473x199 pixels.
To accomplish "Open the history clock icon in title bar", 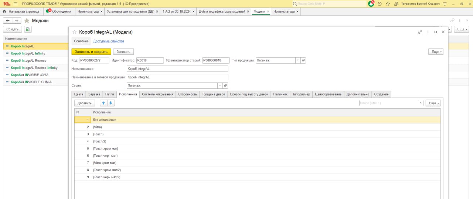I will point(380,4).
